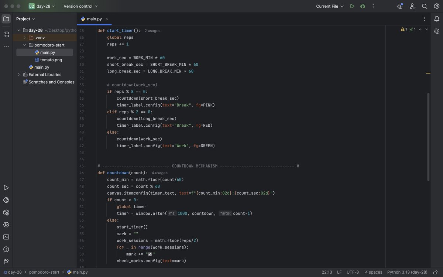
Task: Select Scratches and Consoles
Action: pyautogui.click(x=48, y=82)
